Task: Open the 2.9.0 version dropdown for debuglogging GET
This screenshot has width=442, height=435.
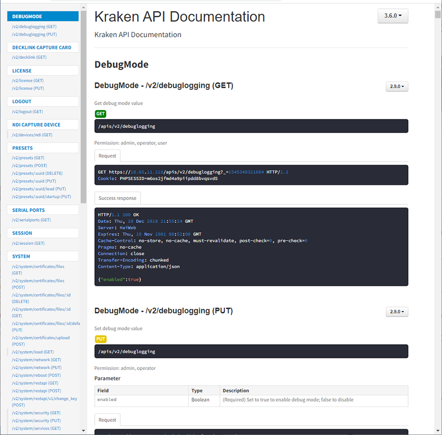Action: click(397, 86)
